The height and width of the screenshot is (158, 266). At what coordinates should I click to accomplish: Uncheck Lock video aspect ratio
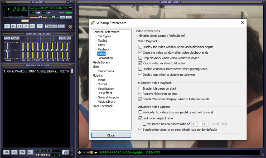pyautogui.click(x=140, y=118)
